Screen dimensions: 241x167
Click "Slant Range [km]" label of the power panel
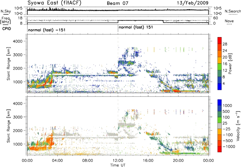(x=8, y=64)
